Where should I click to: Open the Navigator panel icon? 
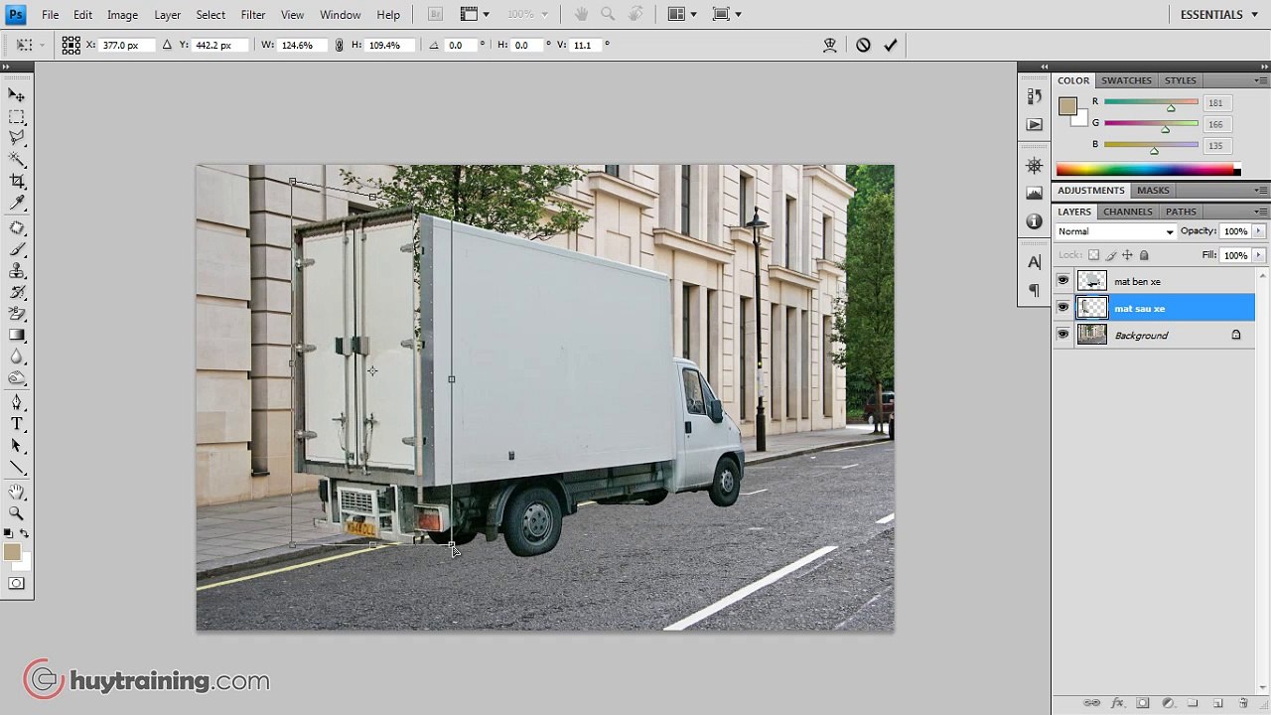click(x=1034, y=166)
